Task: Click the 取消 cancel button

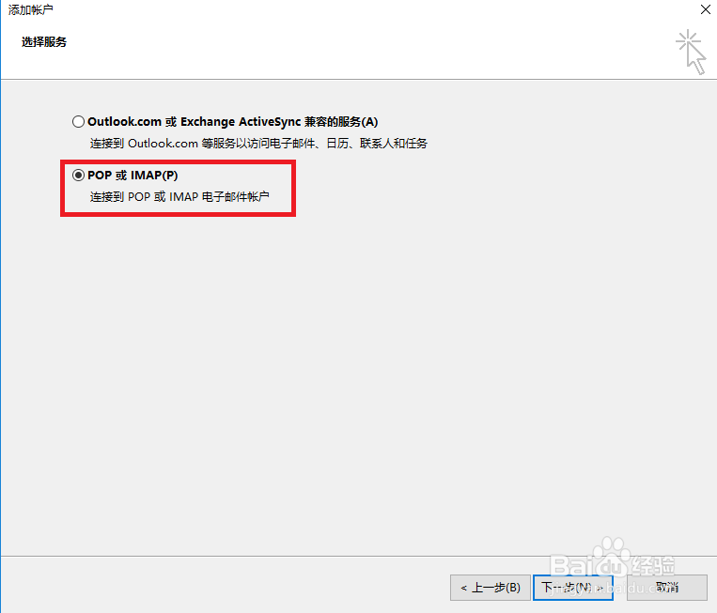Action: (x=667, y=588)
